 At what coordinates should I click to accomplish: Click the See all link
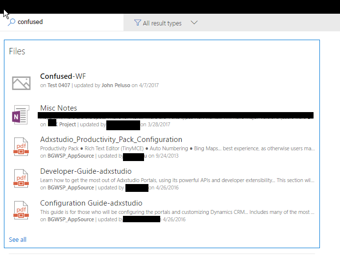[x=18, y=240]
